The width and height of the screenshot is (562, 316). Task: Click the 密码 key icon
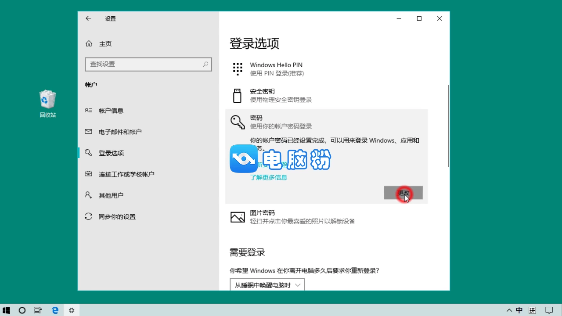pyautogui.click(x=238, y=122)
